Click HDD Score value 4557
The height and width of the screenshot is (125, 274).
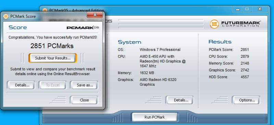point(245,77)
